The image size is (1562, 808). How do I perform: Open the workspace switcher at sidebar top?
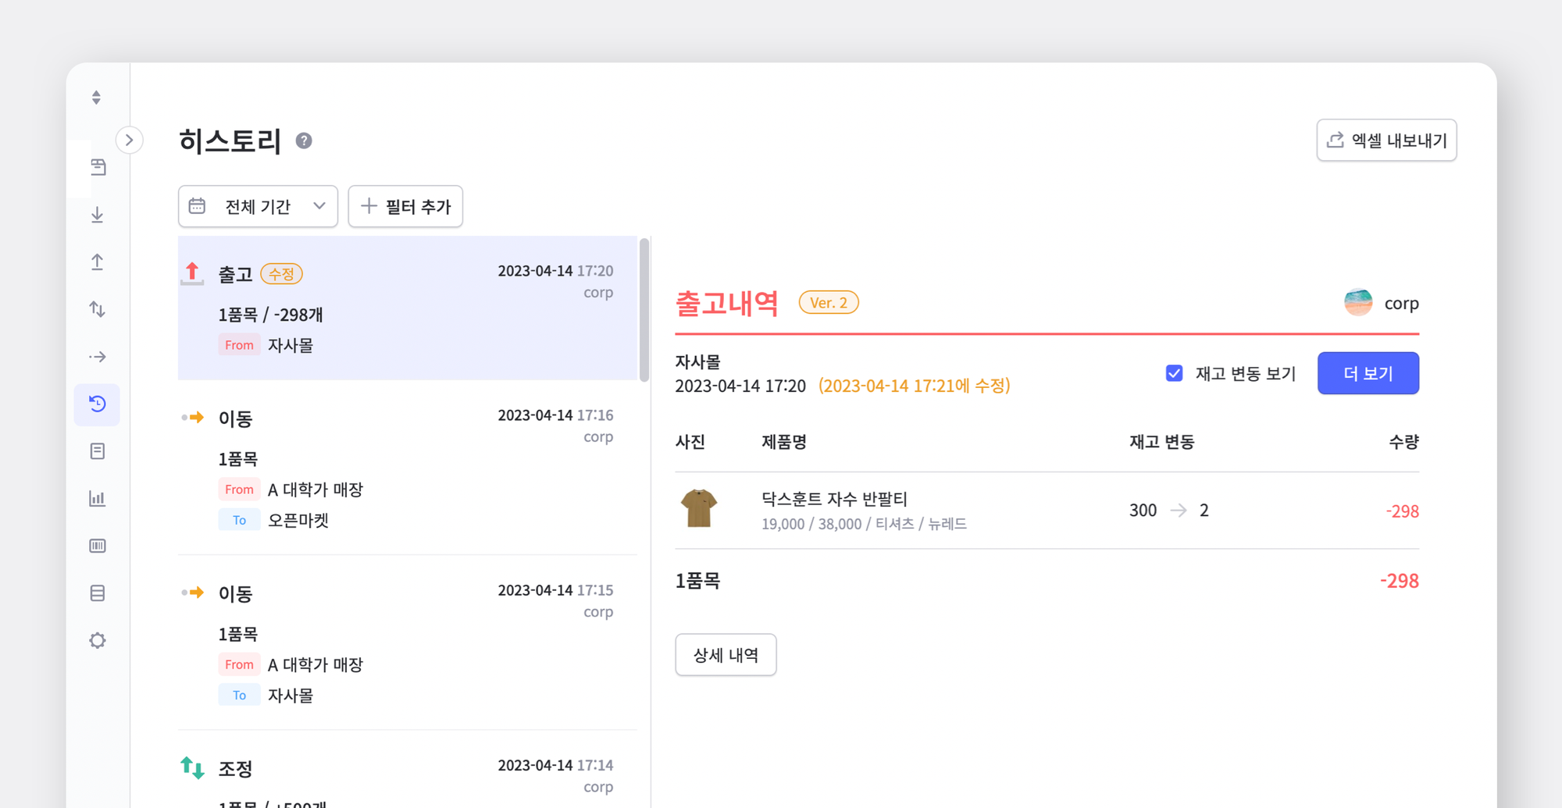(x=95, y=96)
